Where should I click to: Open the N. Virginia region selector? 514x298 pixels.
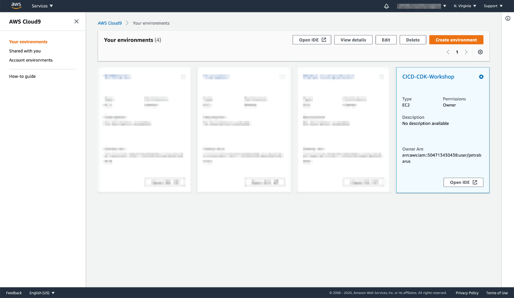pyautogui.click(x=465, y=6)
